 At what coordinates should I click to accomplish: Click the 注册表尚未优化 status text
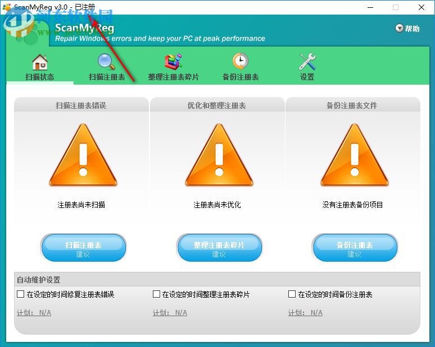click(217, 205)
